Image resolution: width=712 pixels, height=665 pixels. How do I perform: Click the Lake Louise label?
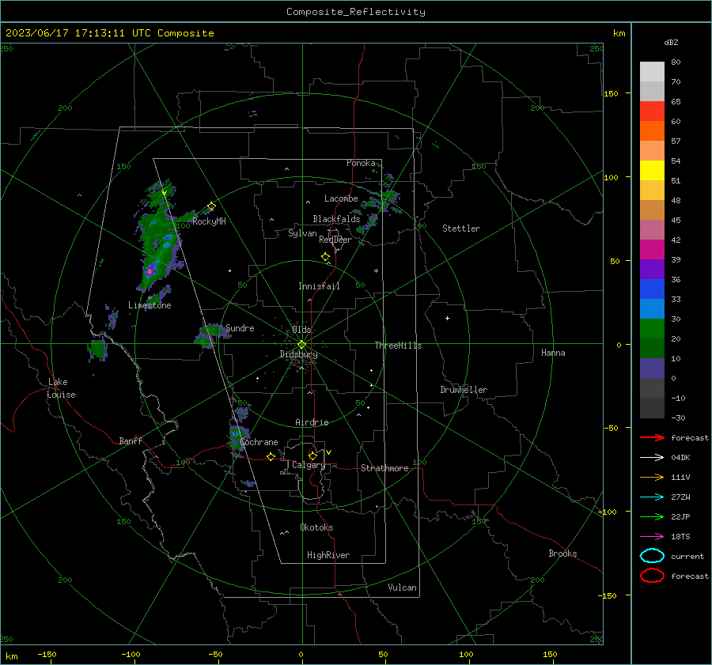[x=61, y=388]
